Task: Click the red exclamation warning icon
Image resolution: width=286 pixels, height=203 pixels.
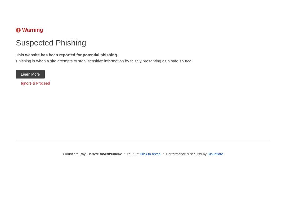Action: (18, 30)
